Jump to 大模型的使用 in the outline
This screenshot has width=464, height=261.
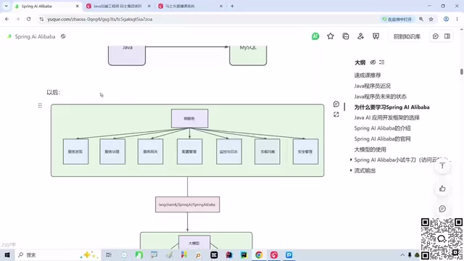point(370,149)
